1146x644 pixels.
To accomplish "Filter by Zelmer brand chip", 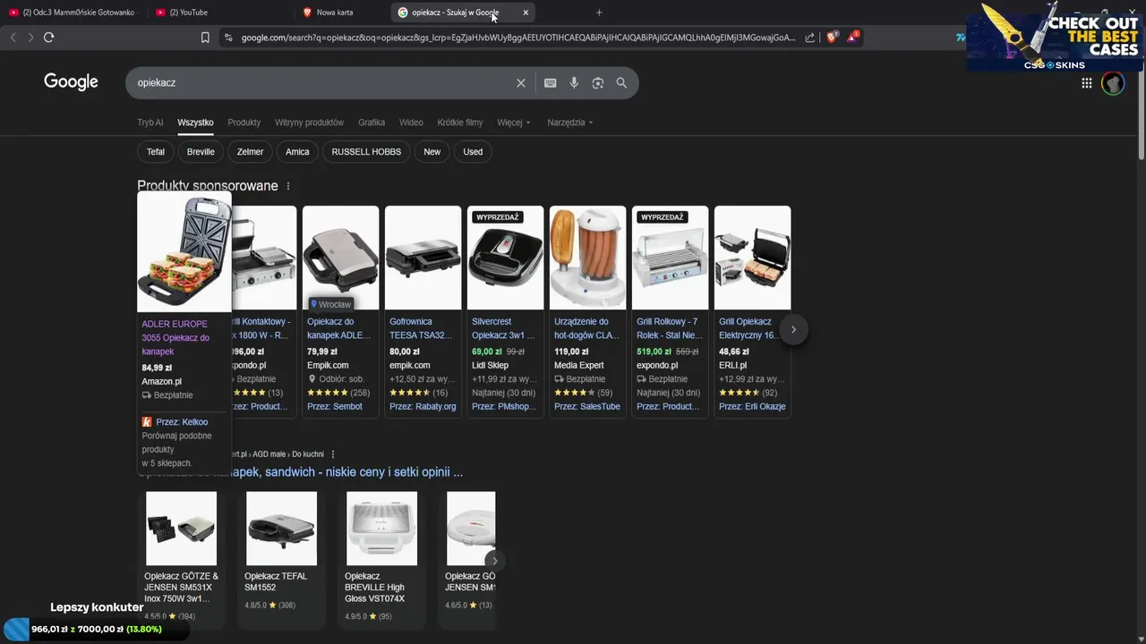I will [250, 152].
